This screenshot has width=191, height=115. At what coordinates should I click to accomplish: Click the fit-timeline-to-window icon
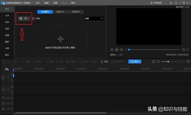point(154,61)
